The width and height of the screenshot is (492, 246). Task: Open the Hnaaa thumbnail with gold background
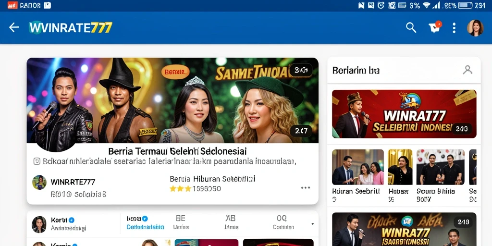point(400,167)
